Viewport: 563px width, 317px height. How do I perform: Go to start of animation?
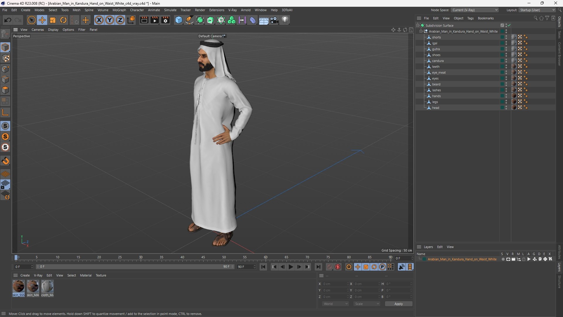tap(263, 267)
